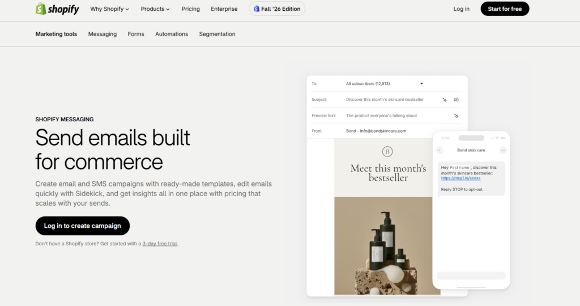This screenshot has height=306, width=580.
Task: Click the "Meet this month's bestseller" headline
Action: 388,173
